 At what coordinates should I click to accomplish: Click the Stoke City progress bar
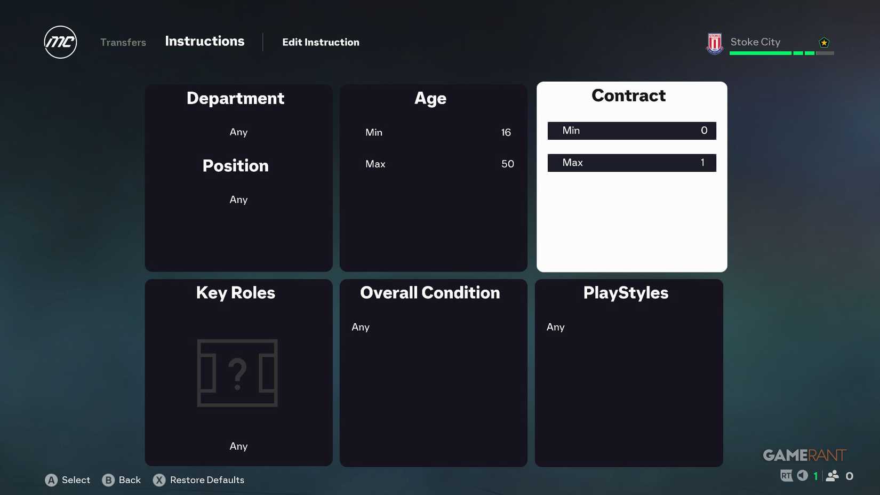(782, 53)
